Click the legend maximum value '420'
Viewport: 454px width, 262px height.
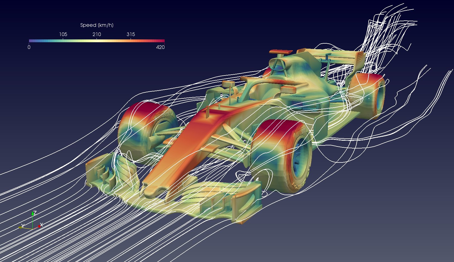(160, 47)
